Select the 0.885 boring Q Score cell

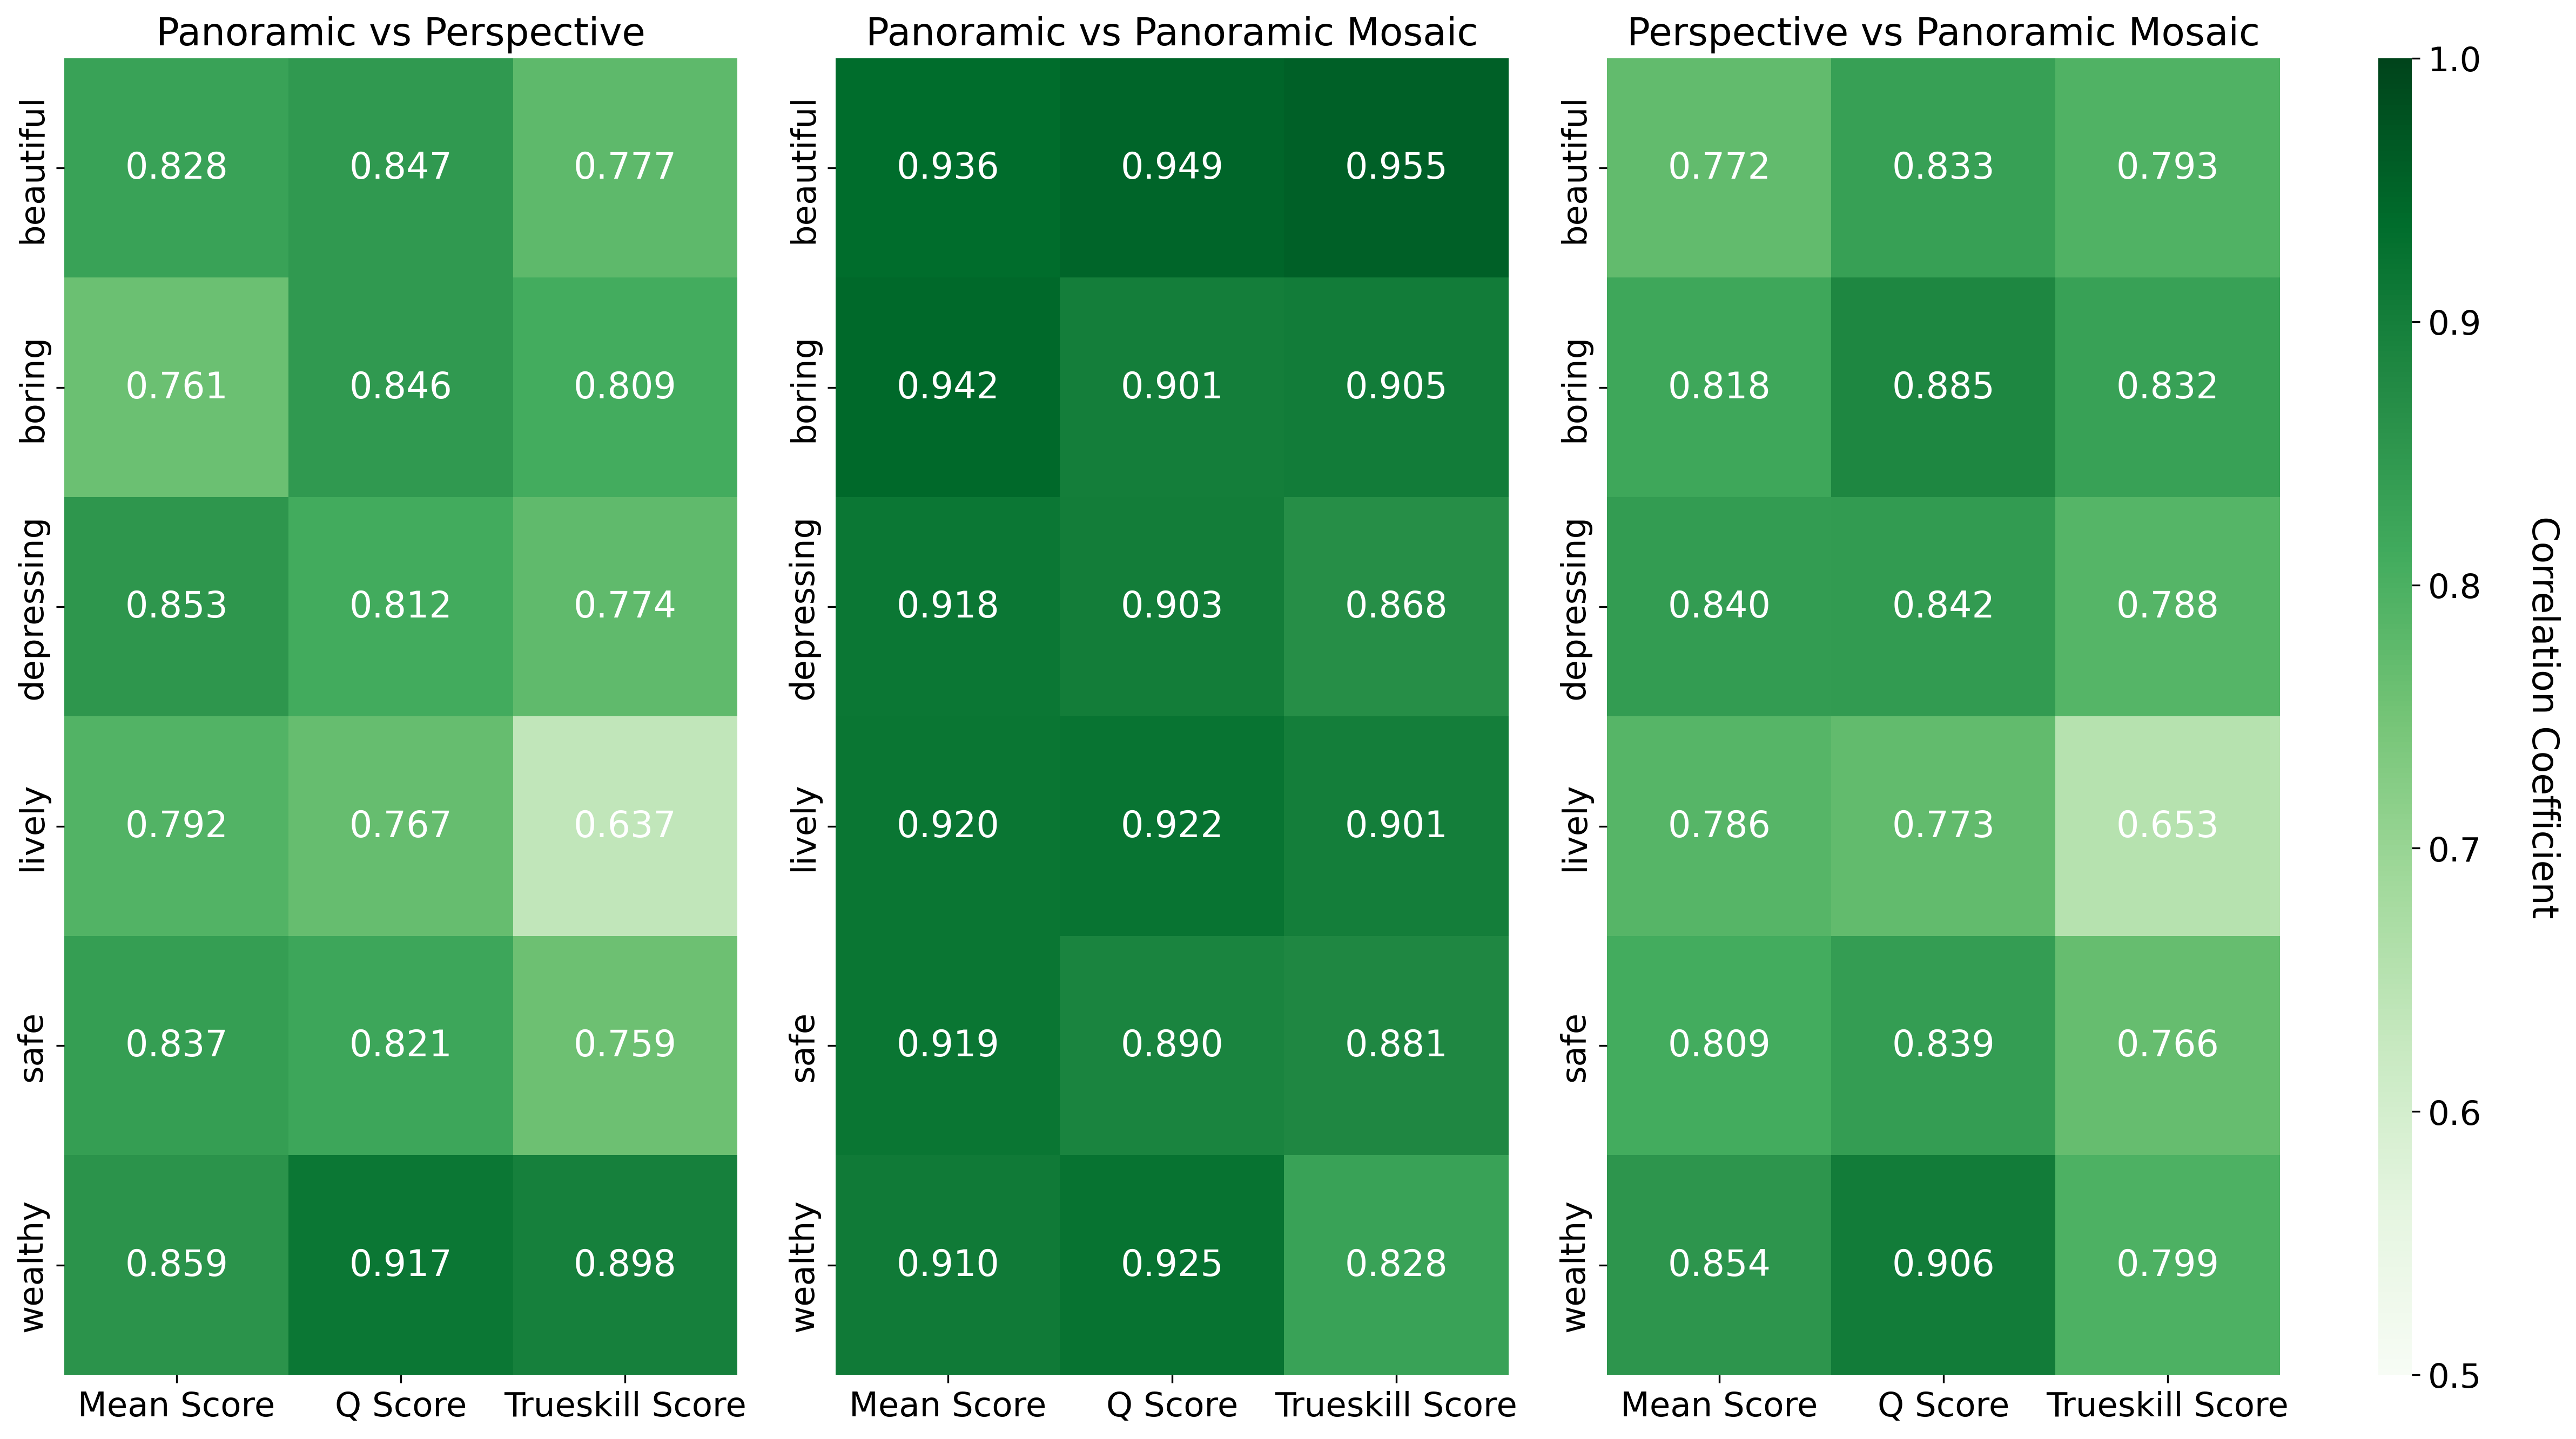pos(1942,386)
